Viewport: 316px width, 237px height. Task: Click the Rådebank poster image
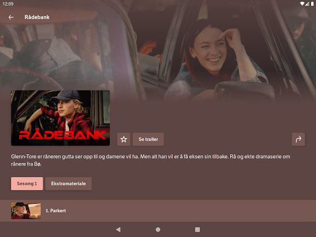(x=60, y=118)
